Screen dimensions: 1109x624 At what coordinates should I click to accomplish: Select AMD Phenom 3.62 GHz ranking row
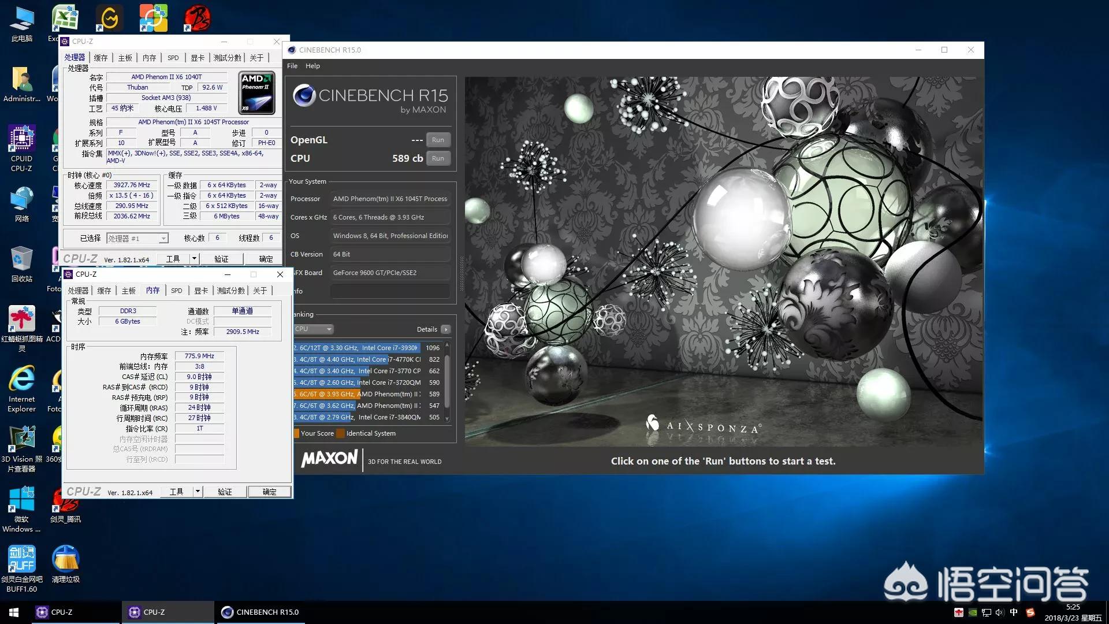click(x=369, y=406)
